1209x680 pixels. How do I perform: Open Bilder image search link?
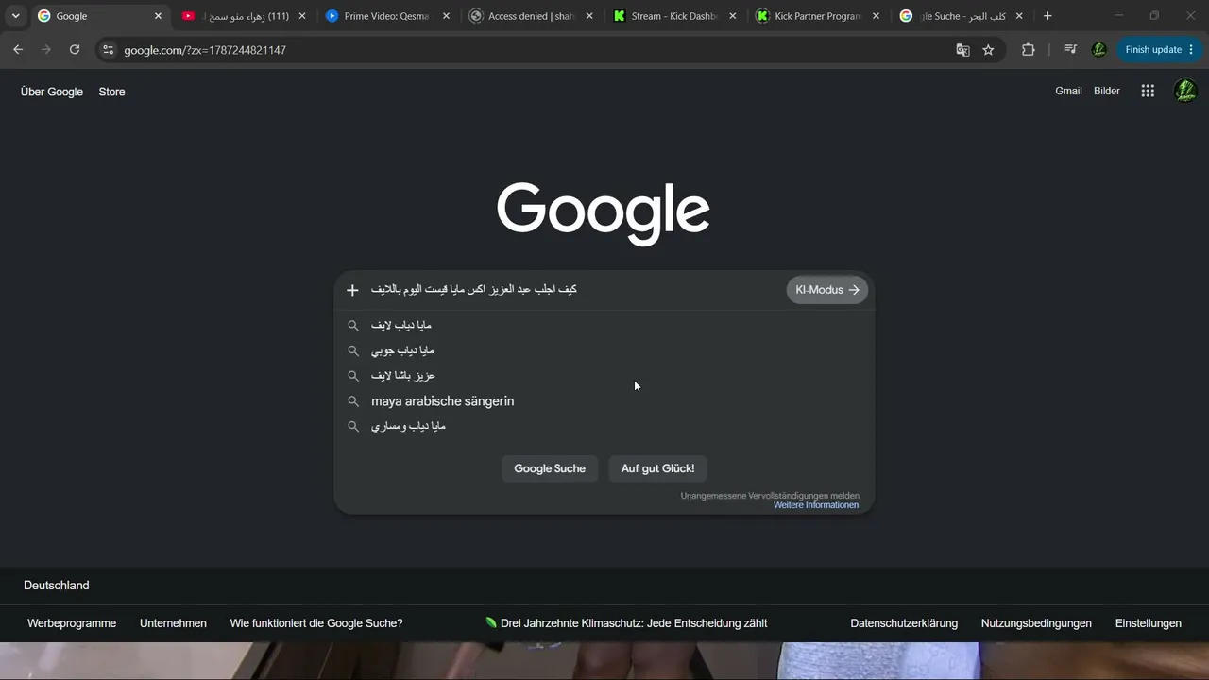pyautogui.click(x=1107, y=91)
